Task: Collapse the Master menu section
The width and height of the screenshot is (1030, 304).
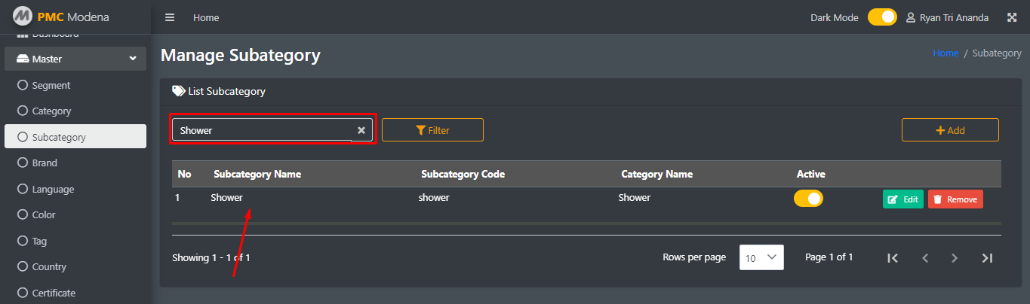Action: tap(75, 59)
